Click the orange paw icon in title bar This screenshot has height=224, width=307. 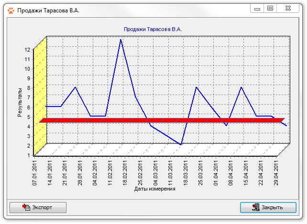[11, 11]
